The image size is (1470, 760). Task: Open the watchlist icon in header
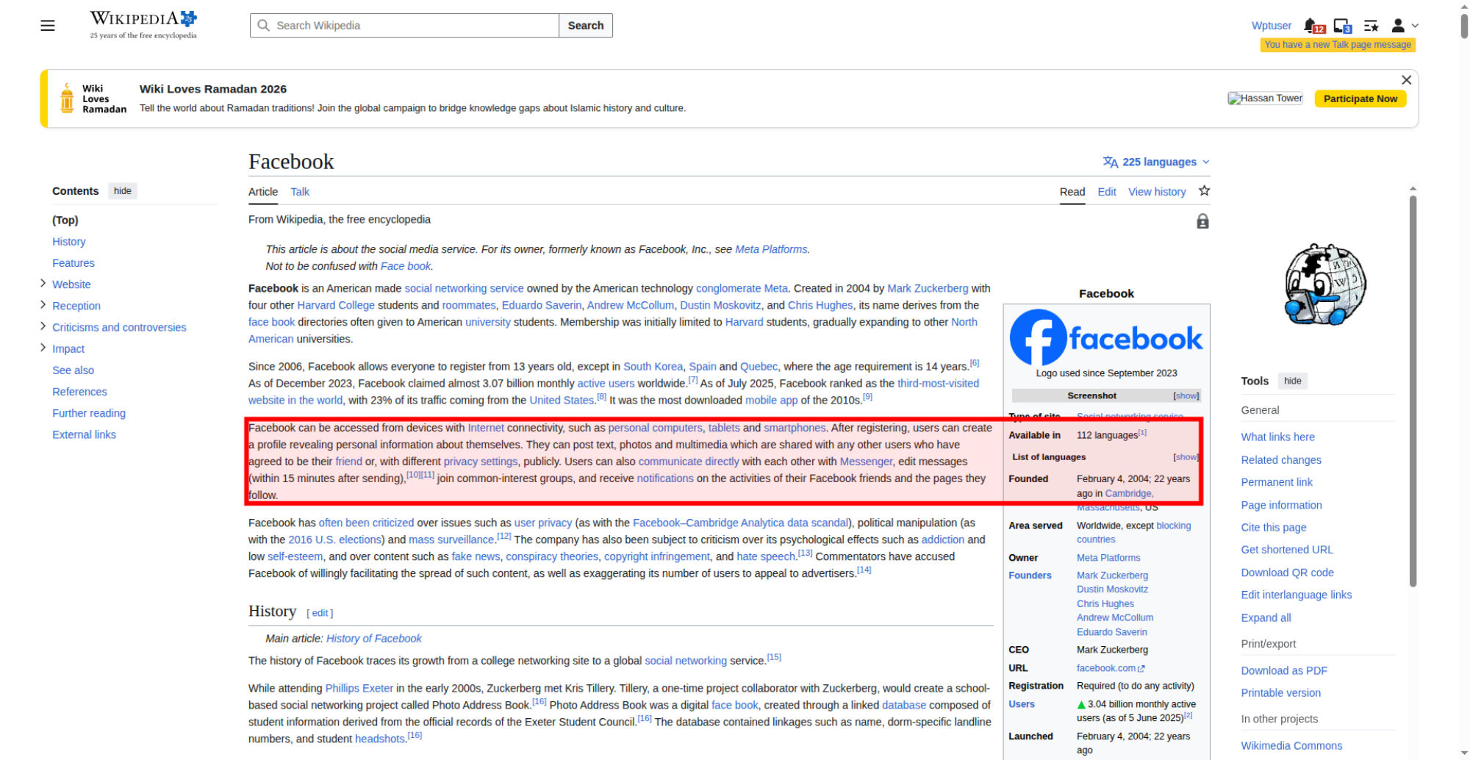click(x=1371, y=26)
